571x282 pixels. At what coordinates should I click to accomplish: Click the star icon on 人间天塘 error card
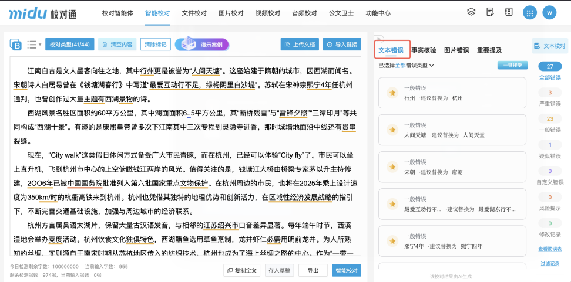click(392, 130)
